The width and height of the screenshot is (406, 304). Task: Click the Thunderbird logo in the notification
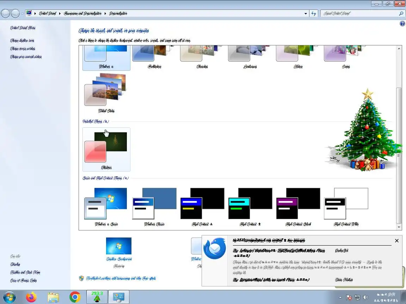click(x=214, y=249)
